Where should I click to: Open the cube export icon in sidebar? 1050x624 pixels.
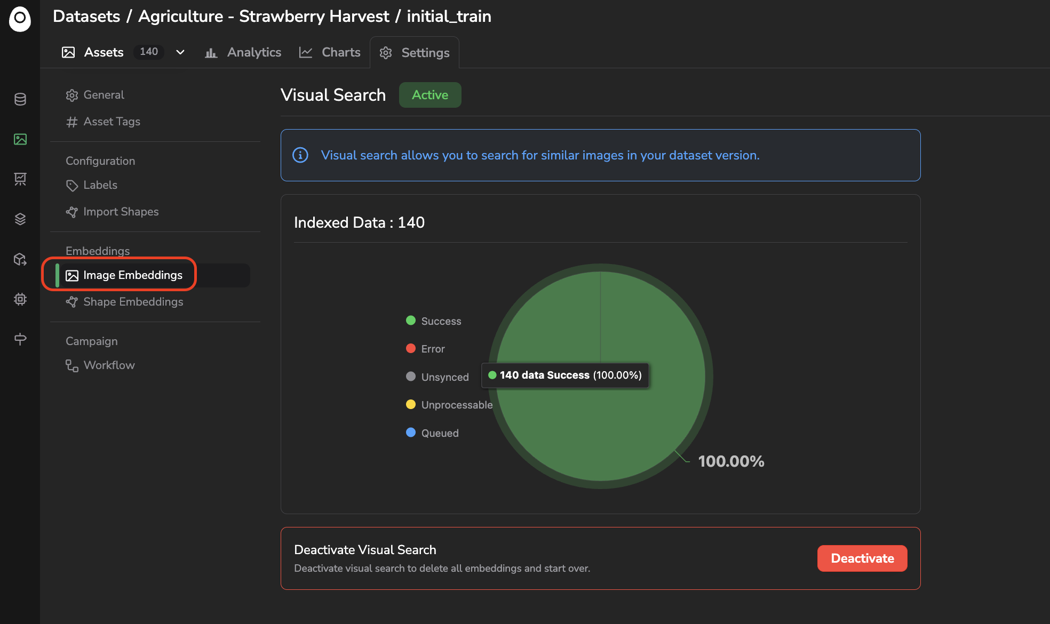tap(20, 259)
